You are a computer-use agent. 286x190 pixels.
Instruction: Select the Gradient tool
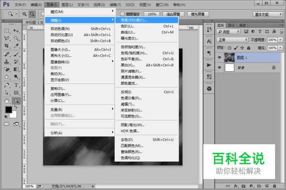point(16,69)
